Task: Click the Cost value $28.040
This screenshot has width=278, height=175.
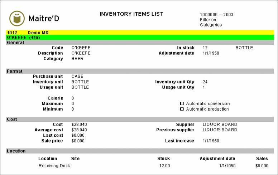Action: 79,125
